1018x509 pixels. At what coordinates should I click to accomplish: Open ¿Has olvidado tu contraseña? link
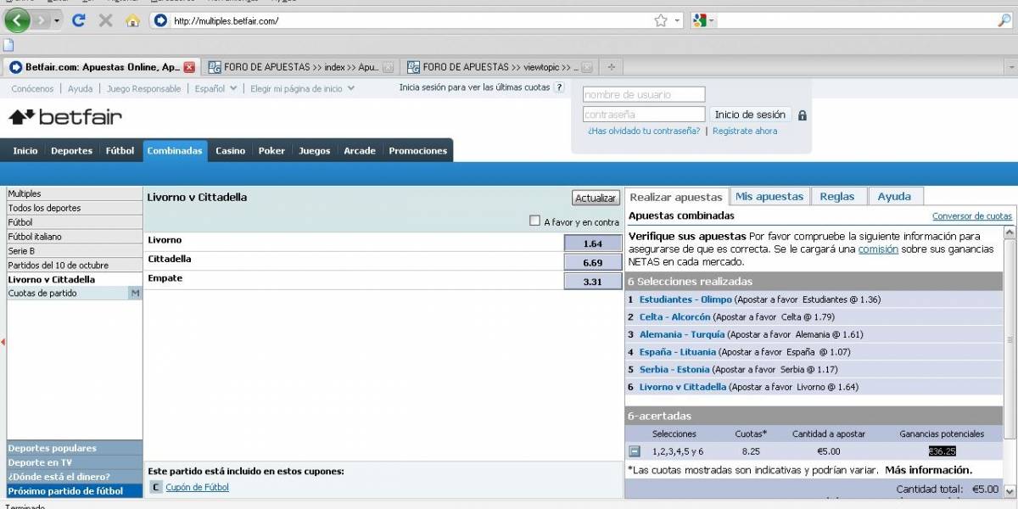644,131
